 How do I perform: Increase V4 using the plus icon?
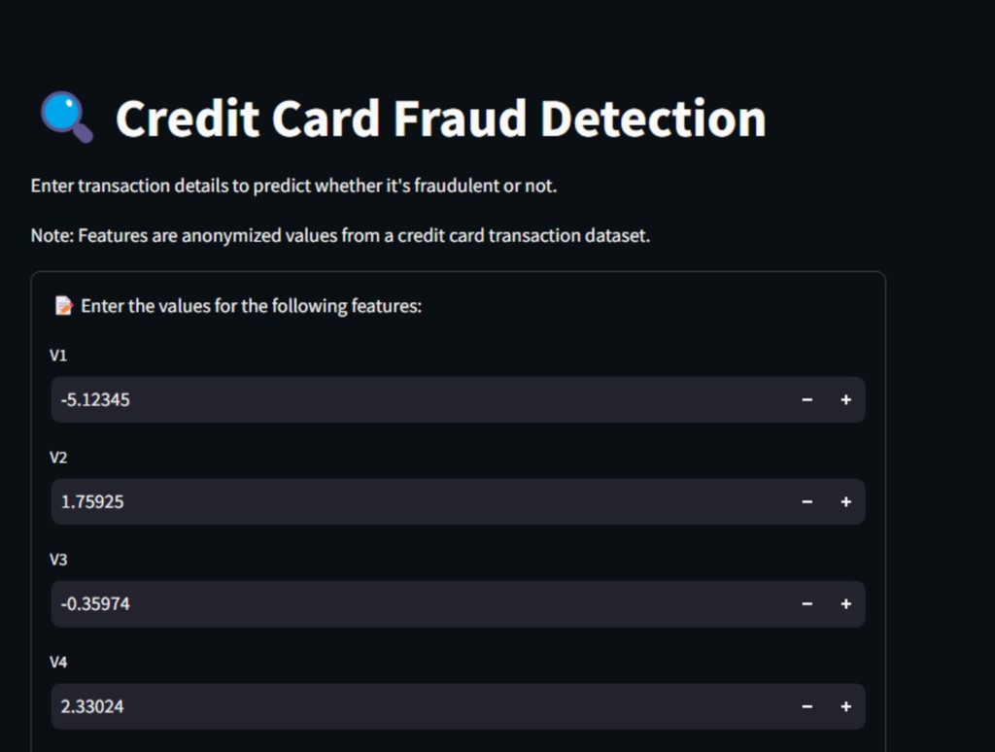845,706
